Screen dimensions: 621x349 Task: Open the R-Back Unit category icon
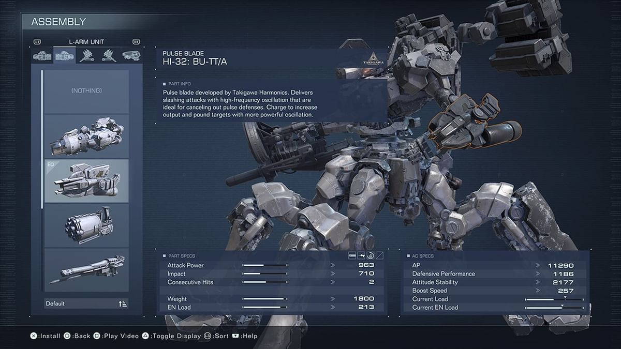click(86, 57)
